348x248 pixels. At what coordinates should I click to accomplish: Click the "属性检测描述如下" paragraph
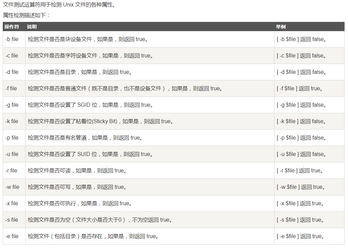26,15
